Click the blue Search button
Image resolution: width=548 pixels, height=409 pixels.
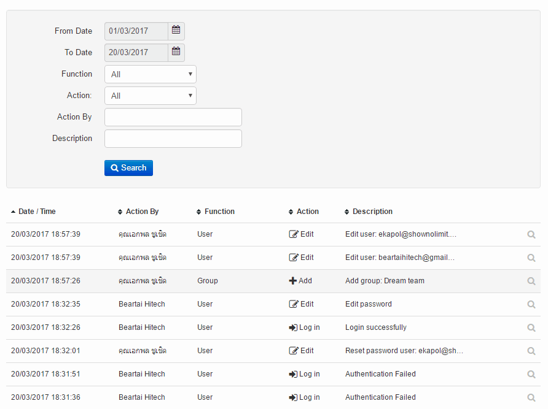(128, 168)
